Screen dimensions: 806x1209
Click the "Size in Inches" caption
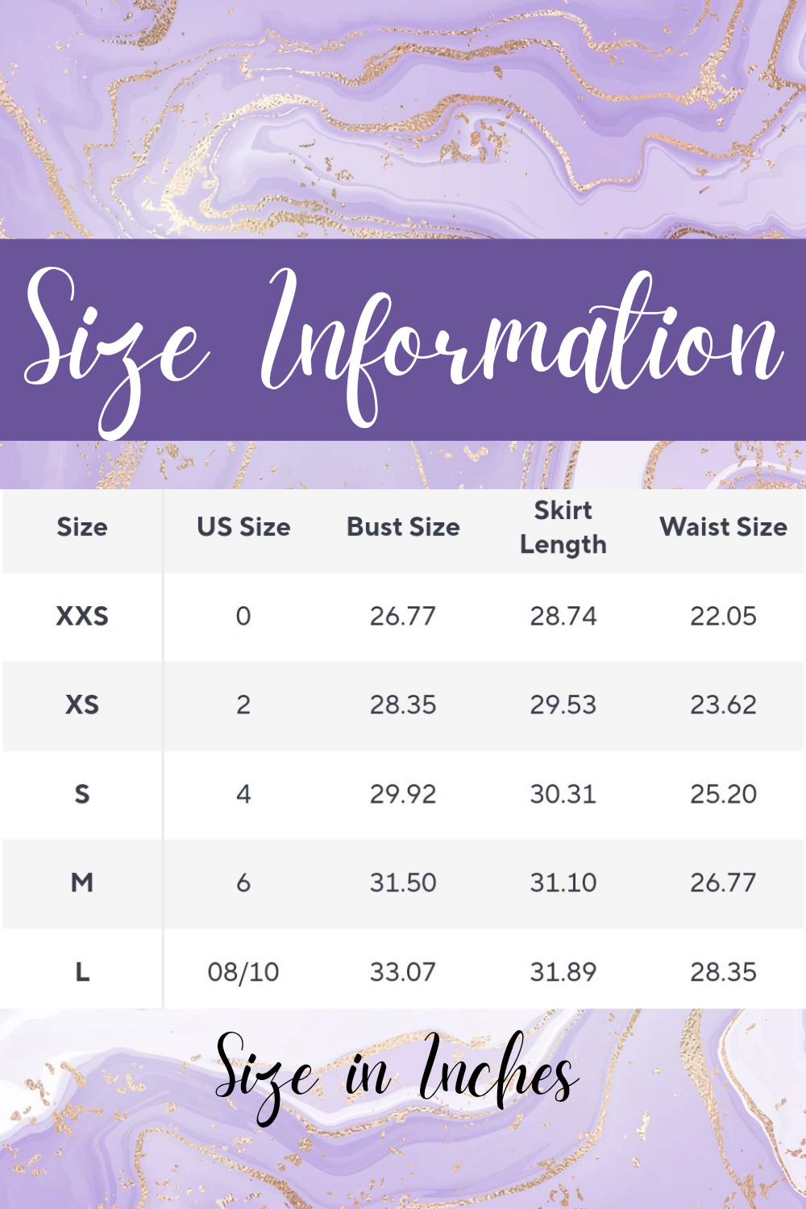397,1074
